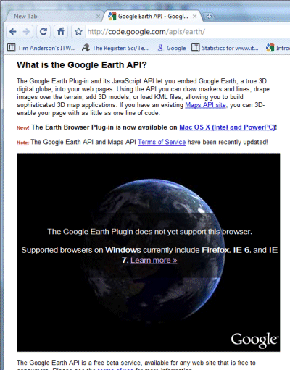
Task: Open a new tab with plus button
Action: coord(210,17)
